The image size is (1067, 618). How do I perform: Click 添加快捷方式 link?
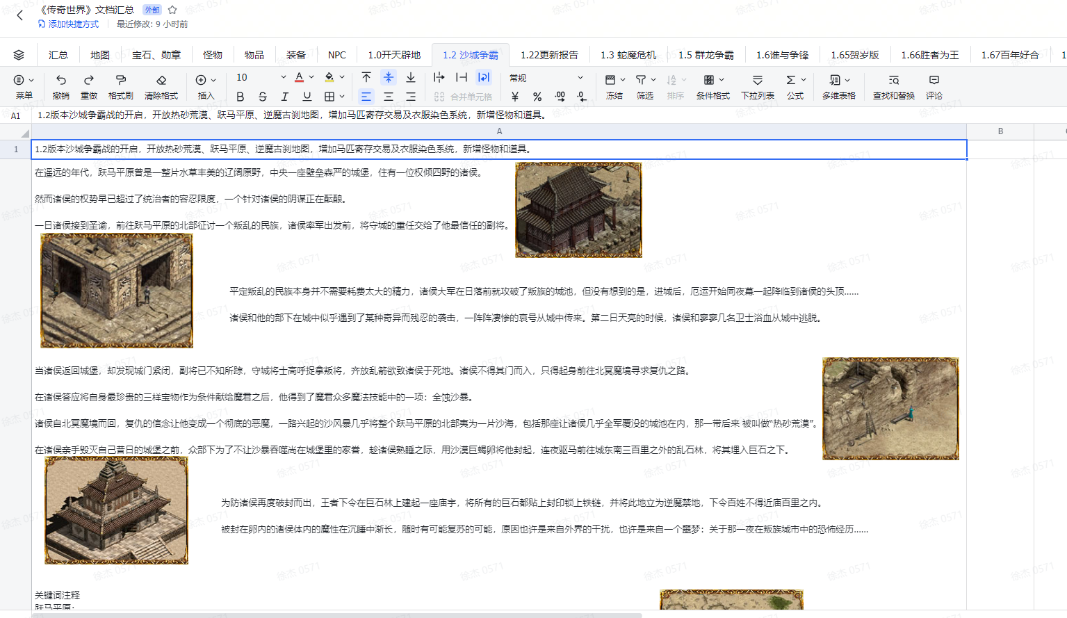point(68,24)
